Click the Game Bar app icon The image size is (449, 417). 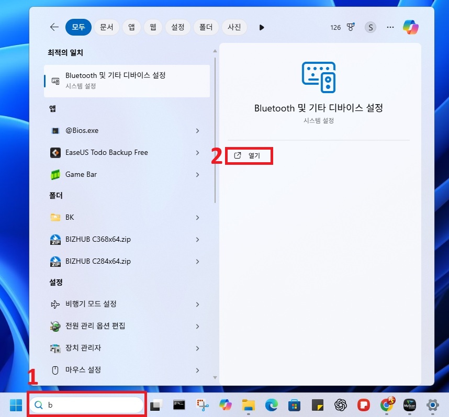tap(55, 175)
